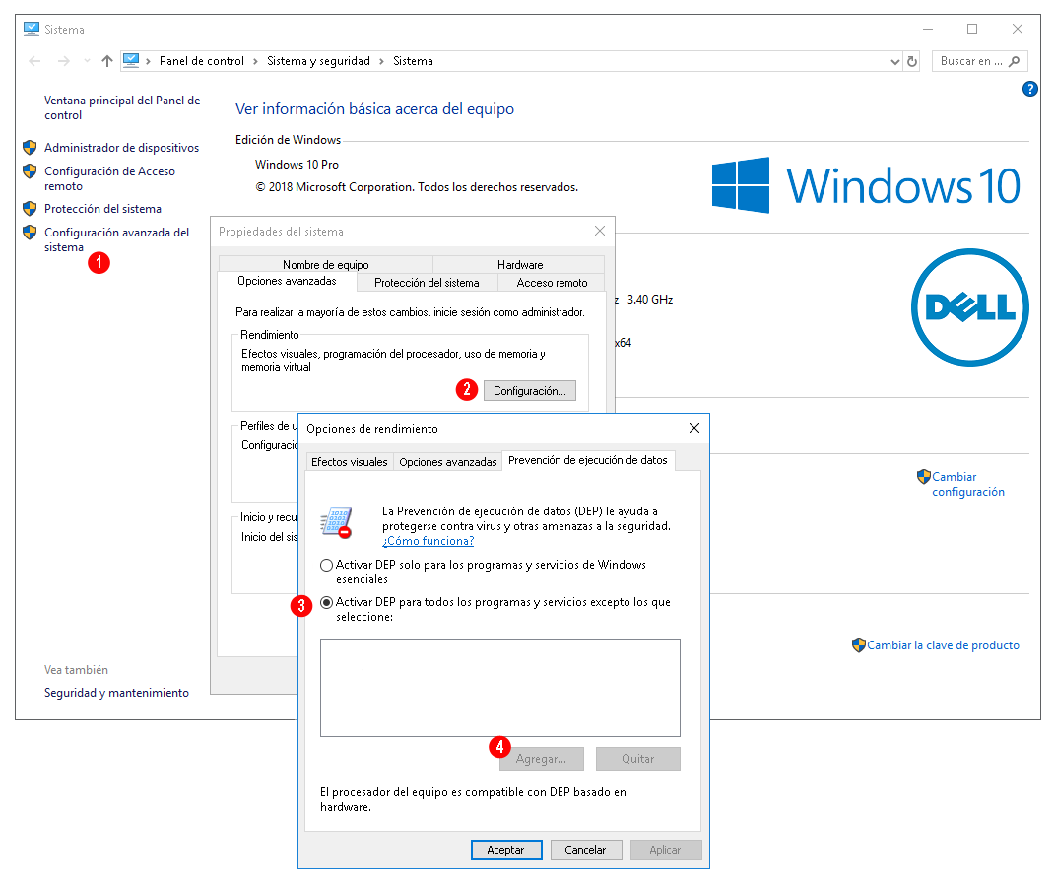Go up one level with up arrow

[106, 61]
